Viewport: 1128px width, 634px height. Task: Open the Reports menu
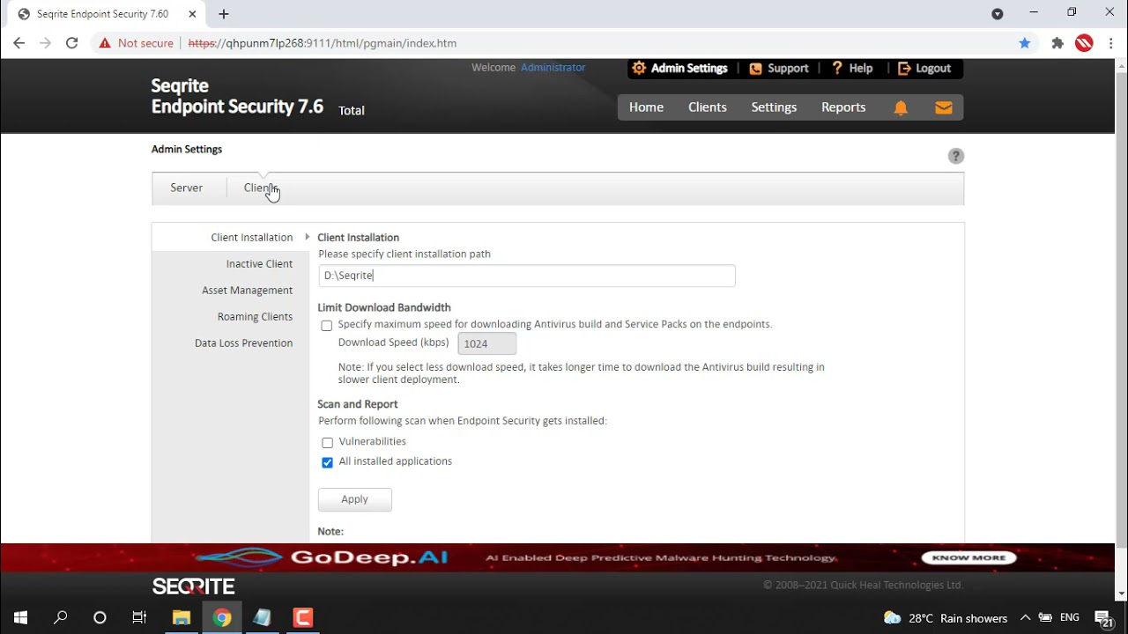coord(843,107)
